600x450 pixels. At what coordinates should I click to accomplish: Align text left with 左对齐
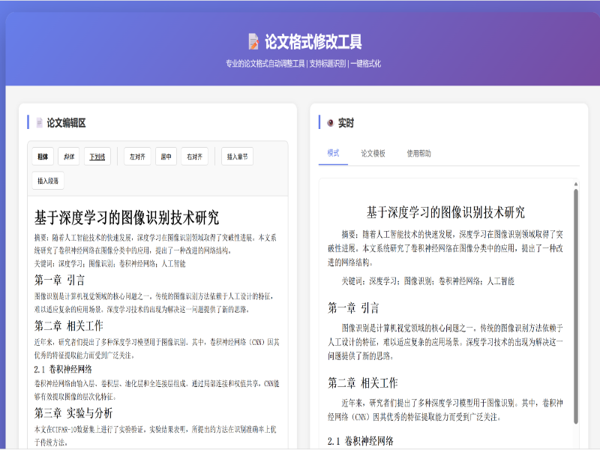point(137,157)
